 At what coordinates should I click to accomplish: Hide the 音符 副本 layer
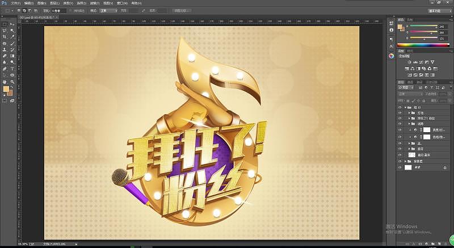tap(400, 155)
